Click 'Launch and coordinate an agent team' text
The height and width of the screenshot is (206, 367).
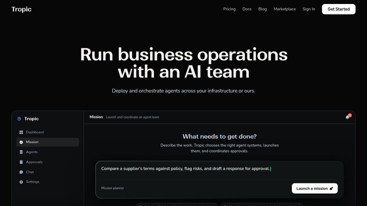(x=133, y=117)
